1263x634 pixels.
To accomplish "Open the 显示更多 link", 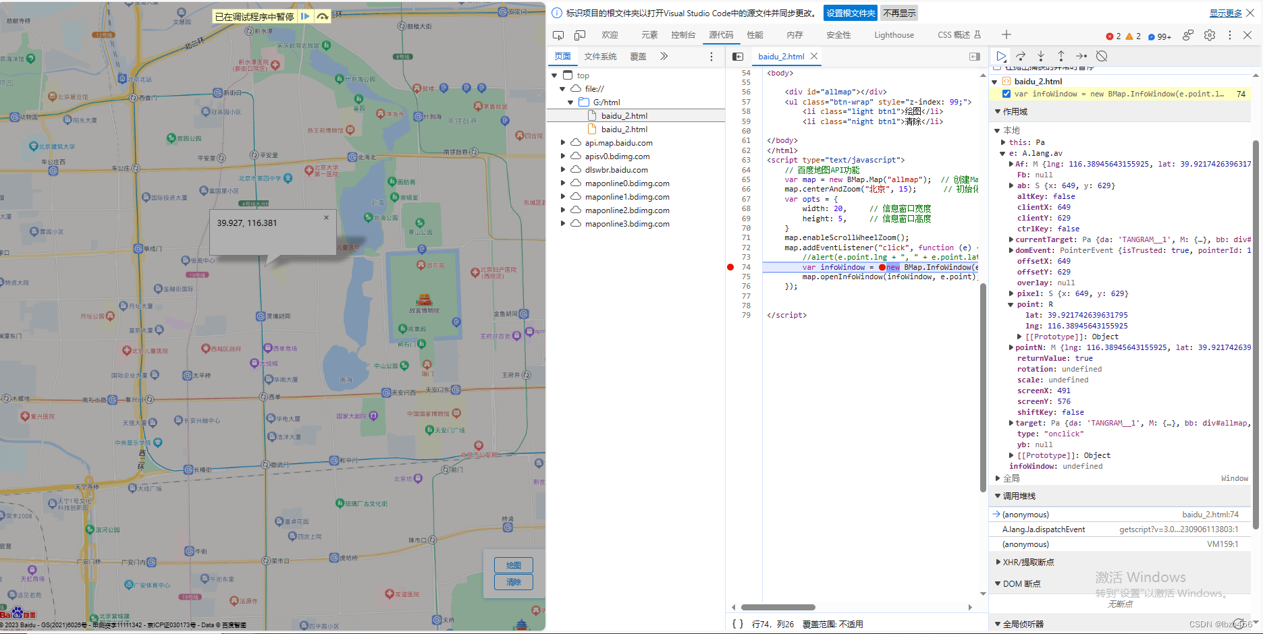I will (1225, 13).
